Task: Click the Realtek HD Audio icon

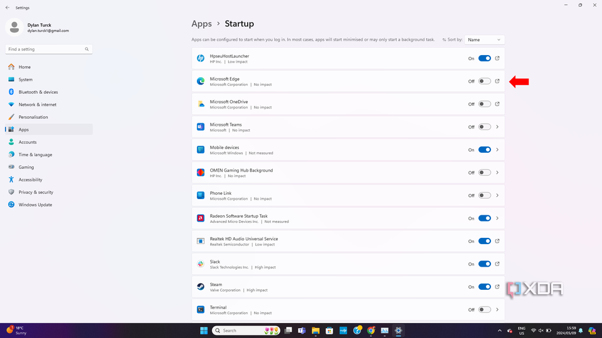Action: click(201, 241)
